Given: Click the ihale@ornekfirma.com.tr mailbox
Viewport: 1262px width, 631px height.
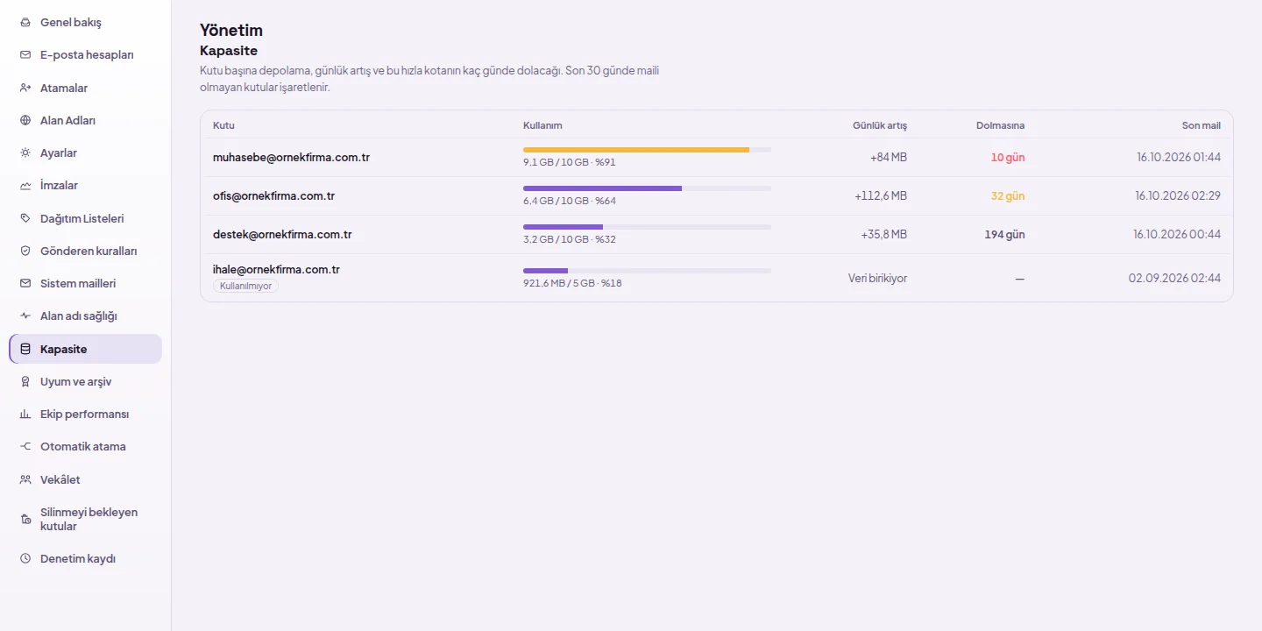Looking at the screenshot, I should click(x=276, y=269).
